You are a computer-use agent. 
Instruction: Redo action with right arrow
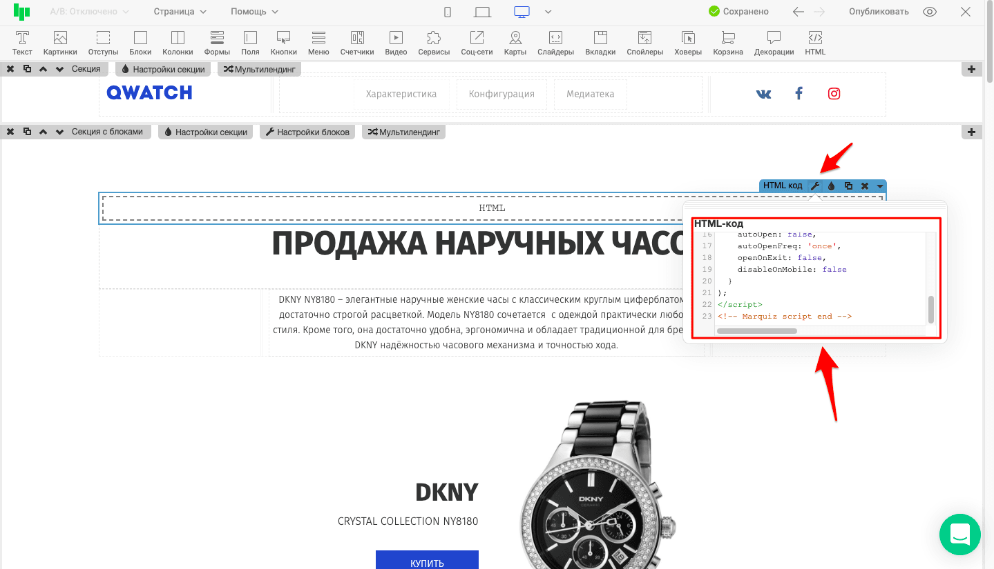(819, 12)
